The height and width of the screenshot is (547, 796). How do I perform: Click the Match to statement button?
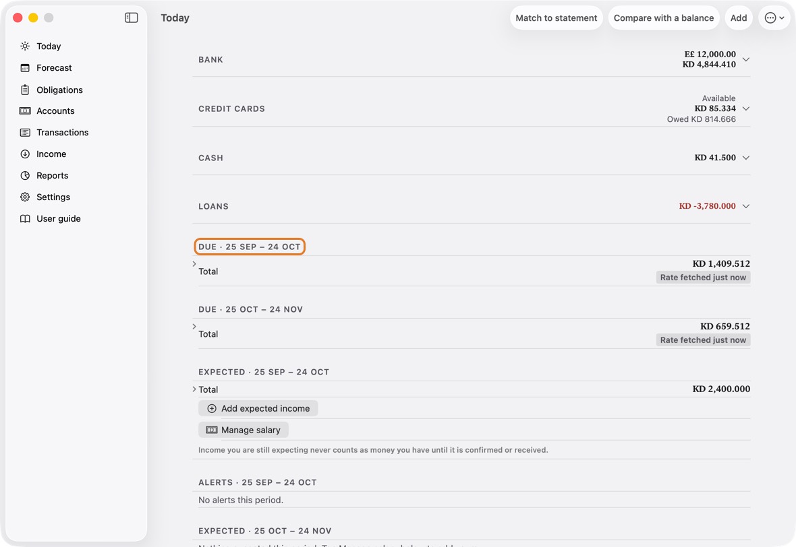557,18
